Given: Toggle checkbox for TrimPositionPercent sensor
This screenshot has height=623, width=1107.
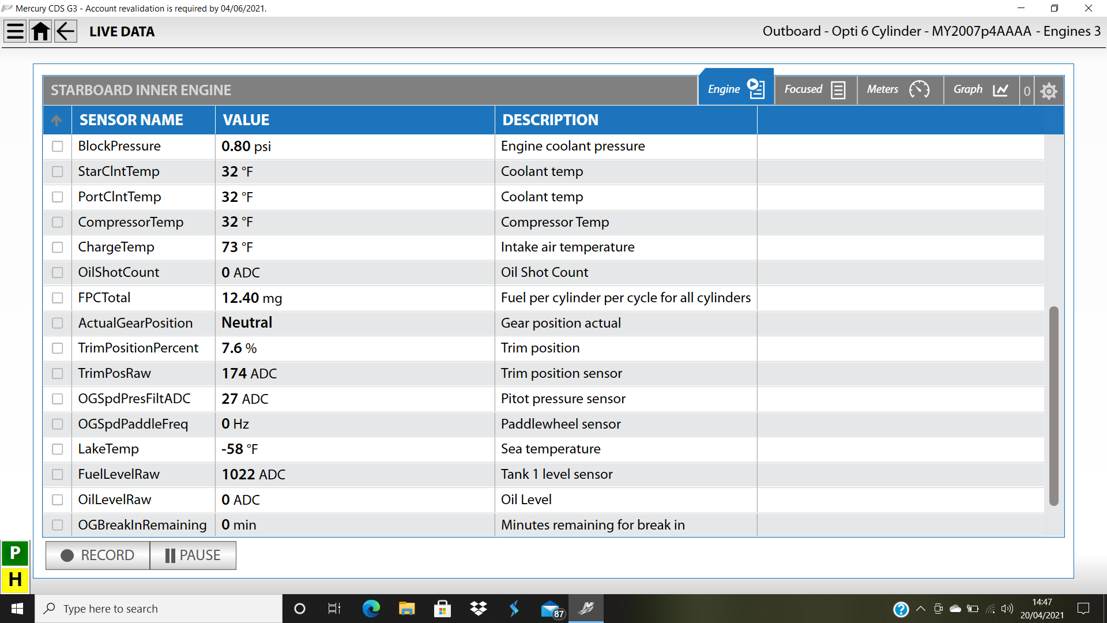Looking at the screenshot, I should (x=58, y=348).
